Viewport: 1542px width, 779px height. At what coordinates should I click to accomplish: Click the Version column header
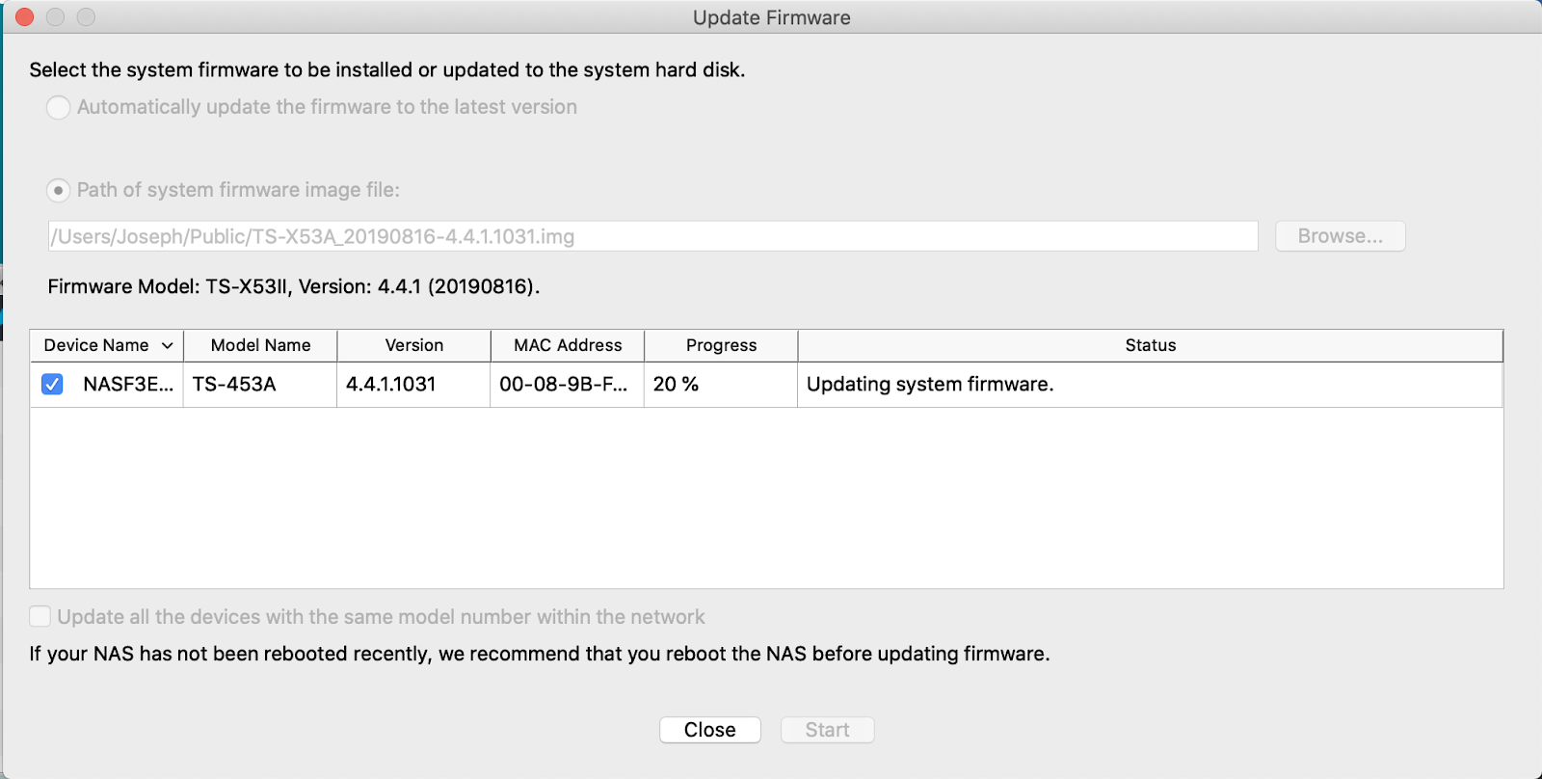(413, 345)
